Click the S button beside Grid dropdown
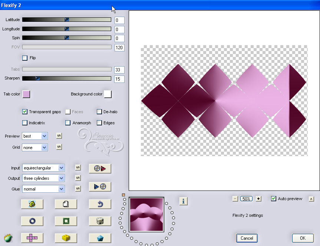The image size is (320, 246). coord(59,146)
